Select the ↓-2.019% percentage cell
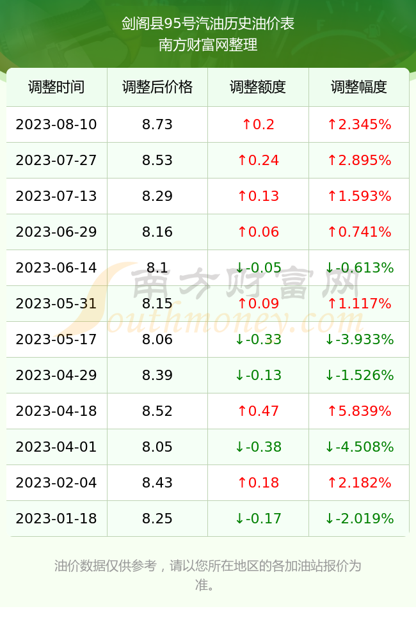Image resolution: width=416 pixels, height=627 pixels. coord(359,519)
